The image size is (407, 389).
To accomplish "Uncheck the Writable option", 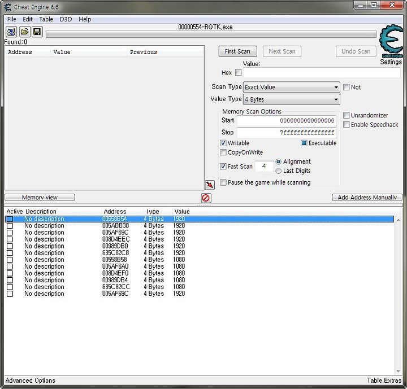I will click(223, 143).
